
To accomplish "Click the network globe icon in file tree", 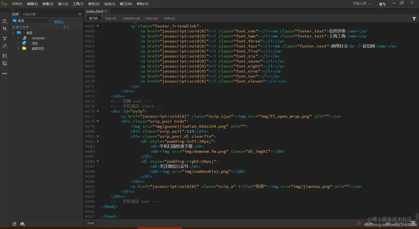I will point(24,43).
